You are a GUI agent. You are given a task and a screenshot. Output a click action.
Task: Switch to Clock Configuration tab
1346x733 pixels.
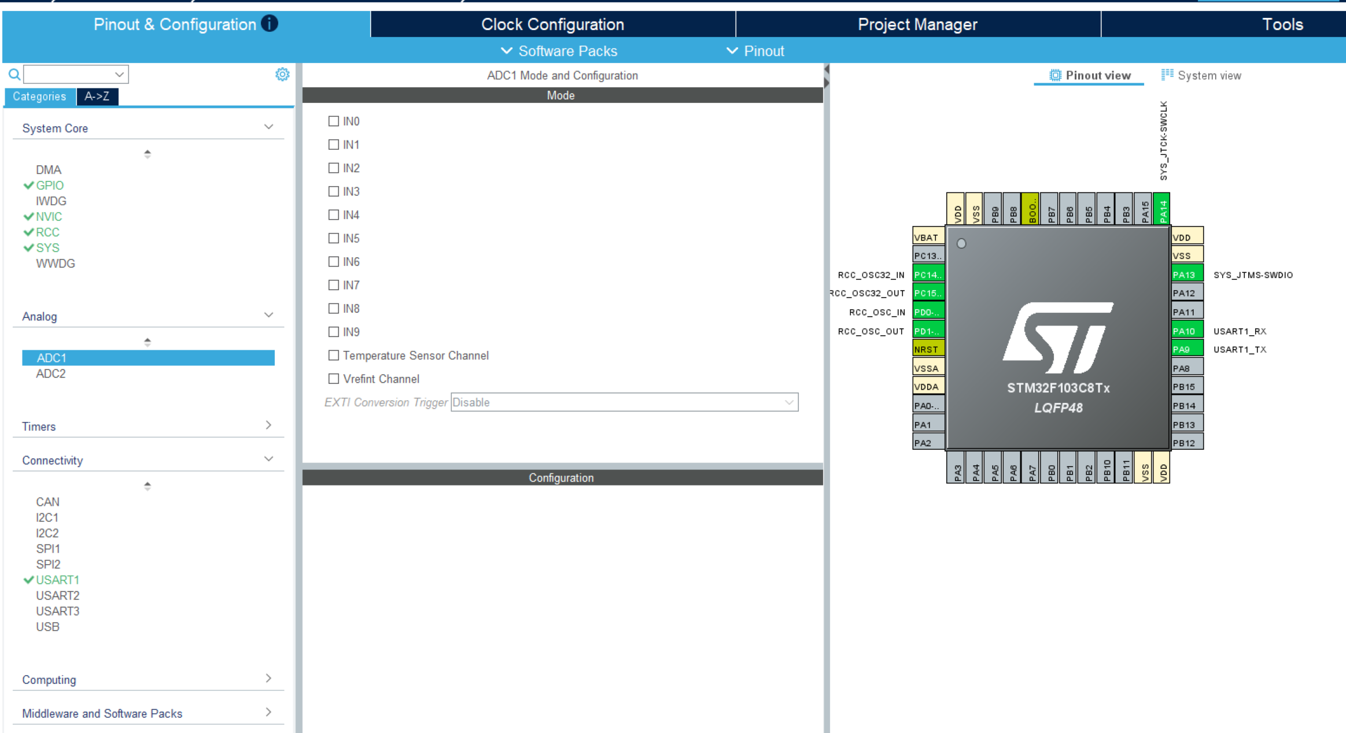pos(552,24)
